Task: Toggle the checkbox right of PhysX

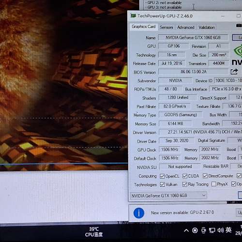Action: coord(234,184)
